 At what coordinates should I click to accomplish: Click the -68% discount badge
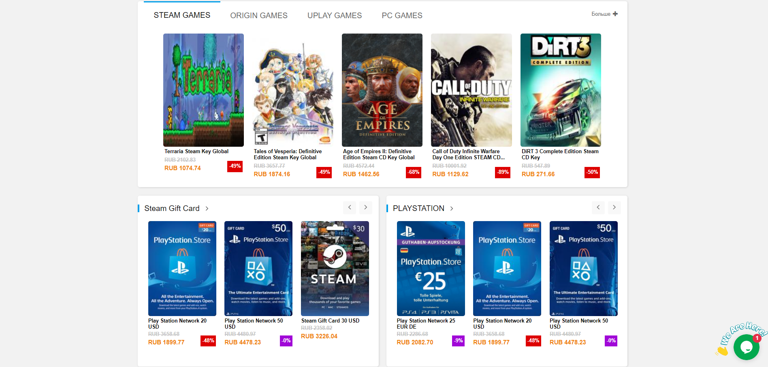coord(414,173)
